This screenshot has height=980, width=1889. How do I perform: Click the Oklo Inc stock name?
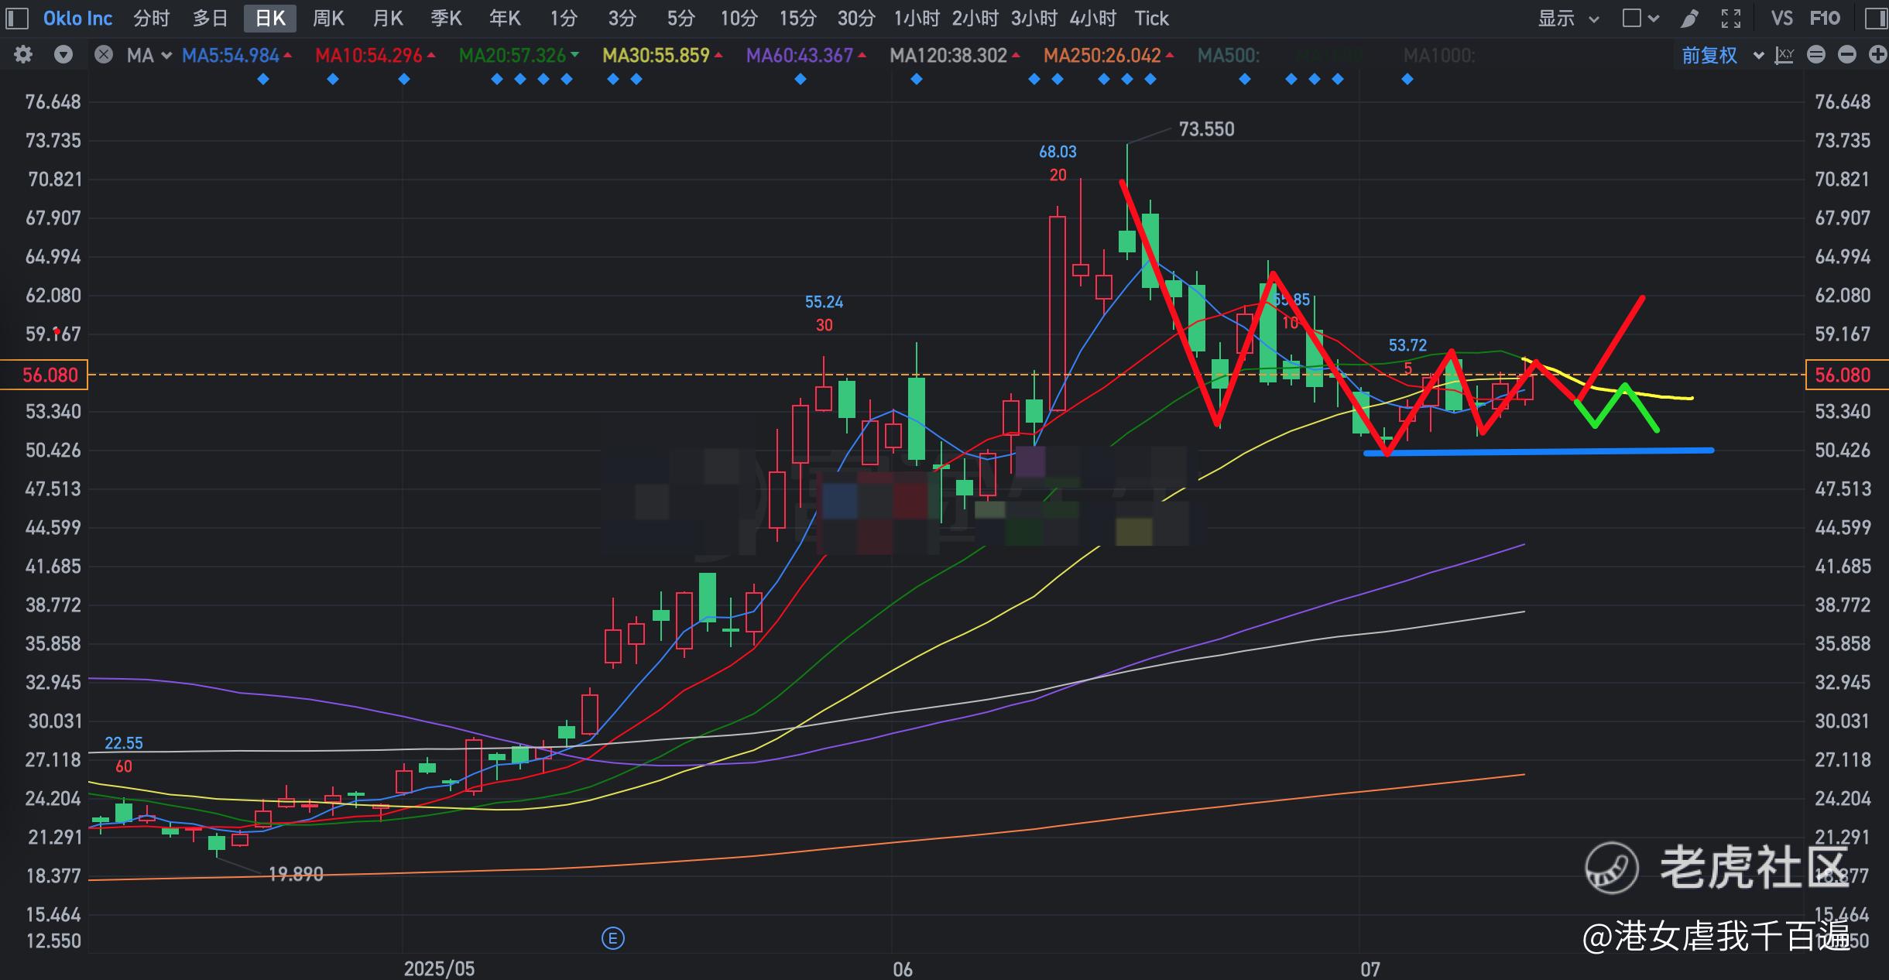pos(77,18)
